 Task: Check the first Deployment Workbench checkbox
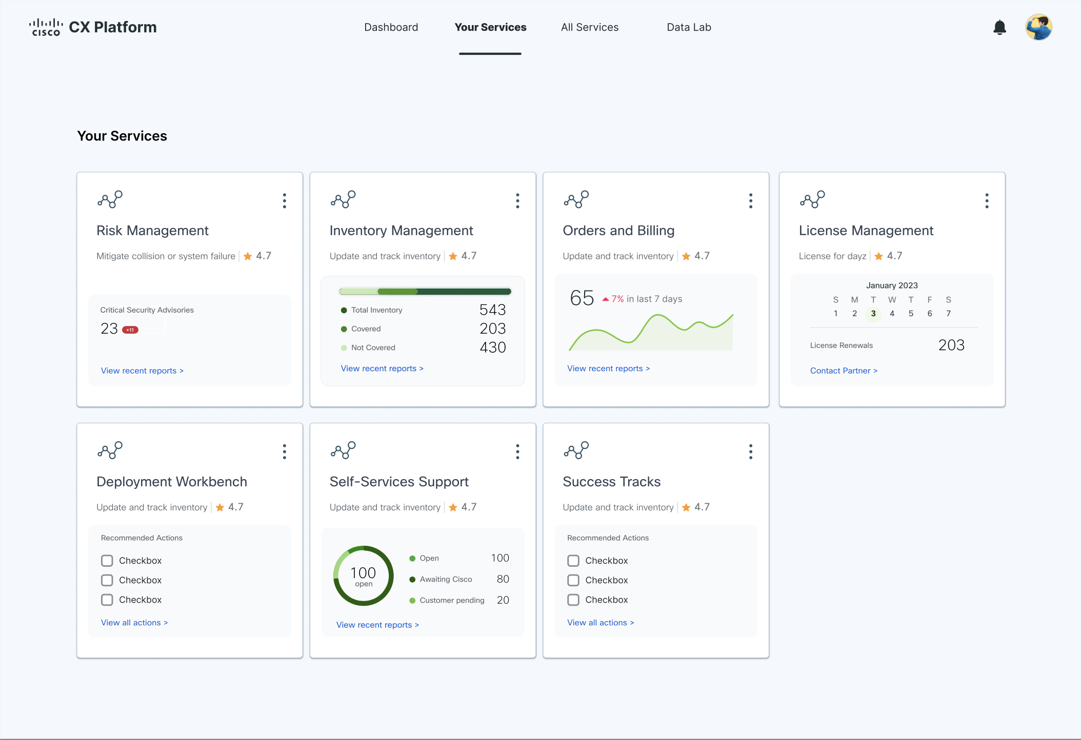click(x=107, y=561)
